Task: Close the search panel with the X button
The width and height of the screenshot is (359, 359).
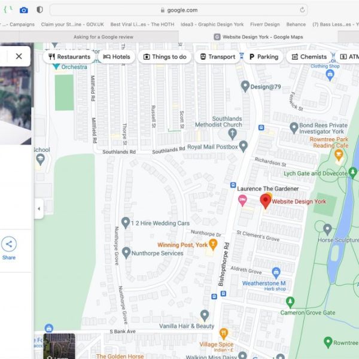Action: pyautogui.click(x=19, y=56)
